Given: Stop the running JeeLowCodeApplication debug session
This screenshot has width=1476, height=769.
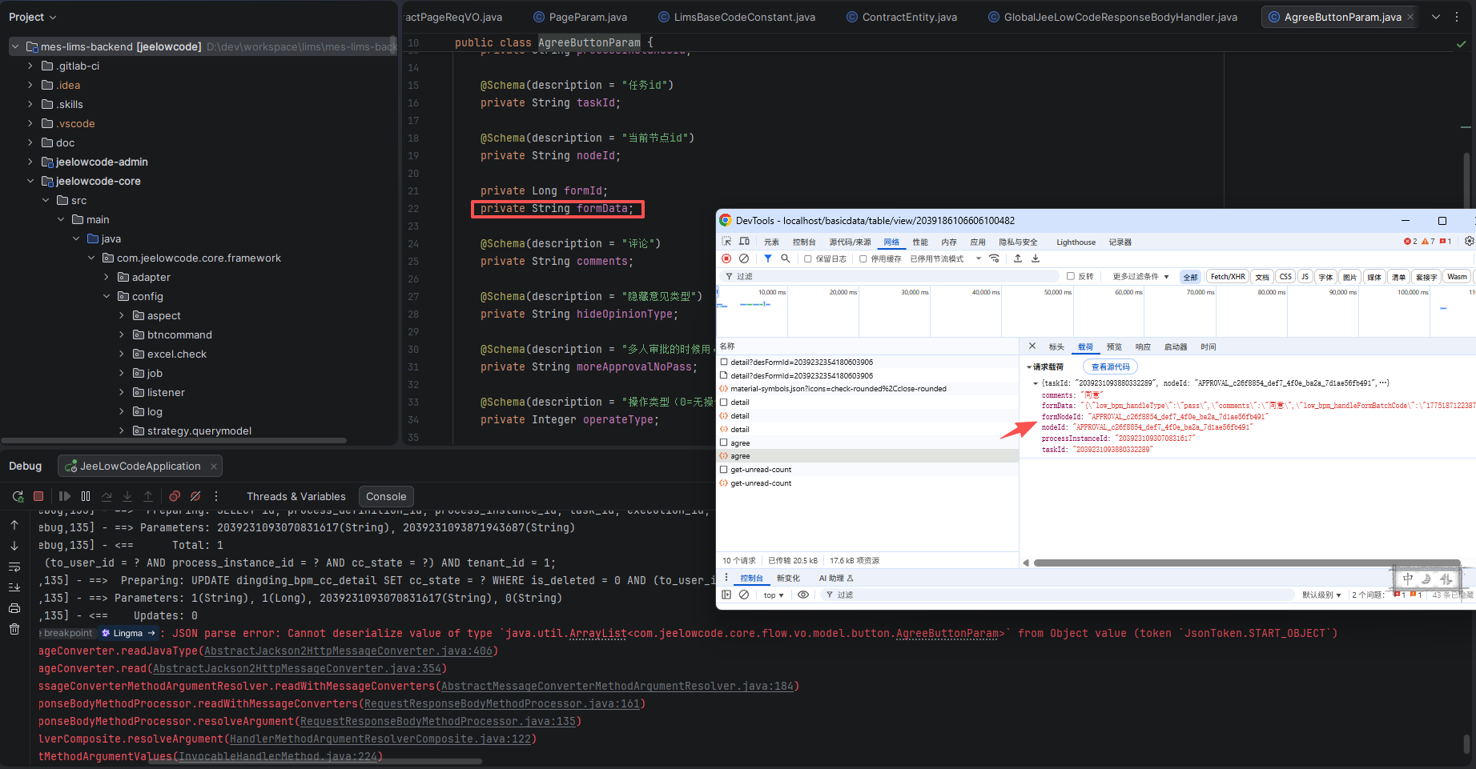Looking at the screenshot, I should [38, 496].
